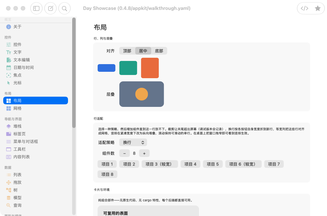Increase 组件数 with the plus button

point(144,153)
